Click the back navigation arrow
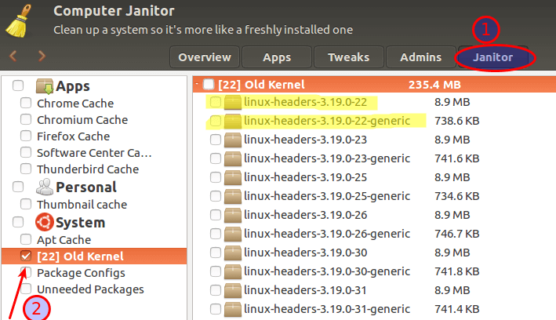556x320 pixels. pyautogui.click(x=13, y=56)
